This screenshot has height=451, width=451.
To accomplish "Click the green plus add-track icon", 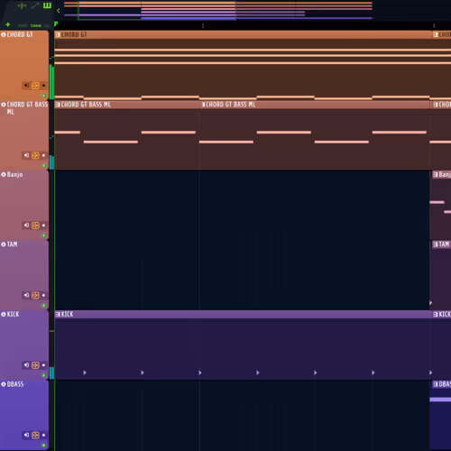I will 8,24.
